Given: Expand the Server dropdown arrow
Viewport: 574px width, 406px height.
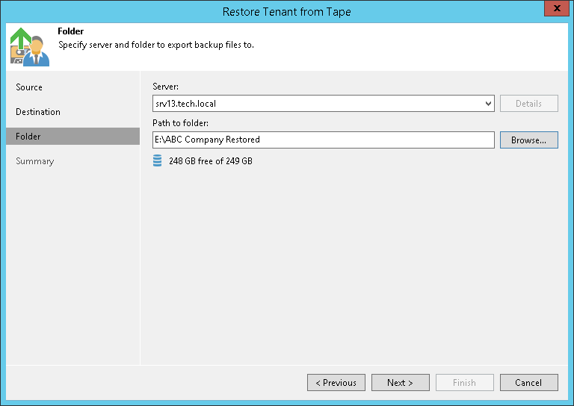Looking at the screenshot, I should [488, 104].
